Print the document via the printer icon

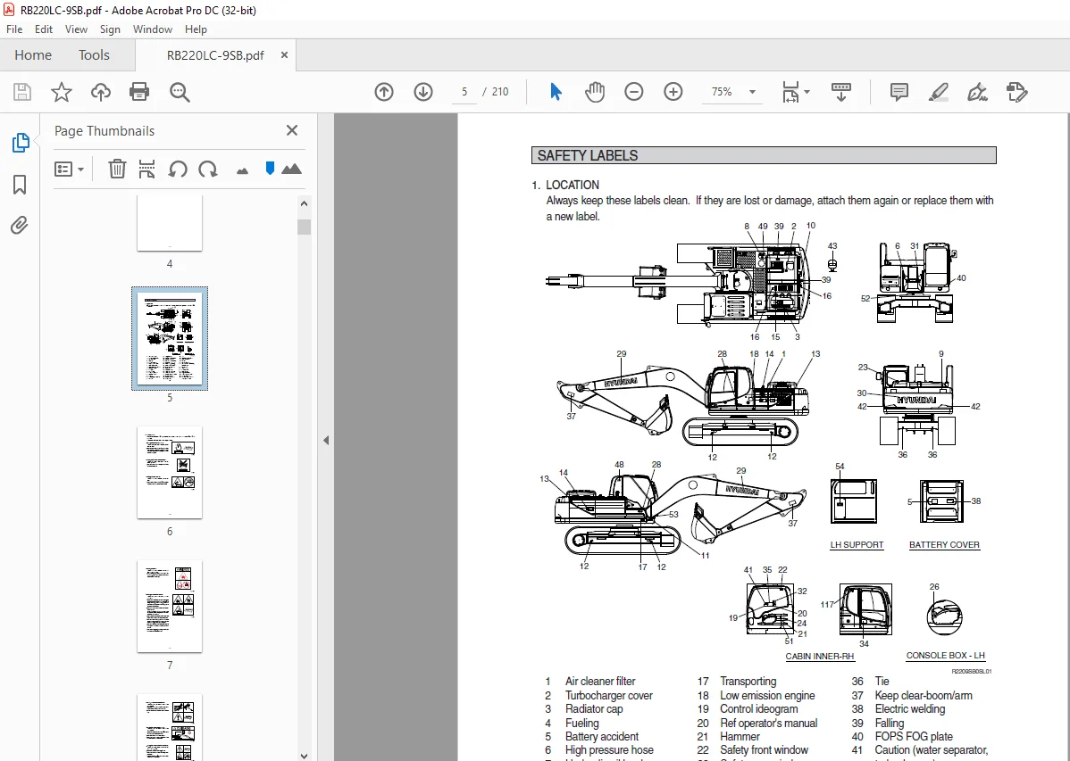139,92
